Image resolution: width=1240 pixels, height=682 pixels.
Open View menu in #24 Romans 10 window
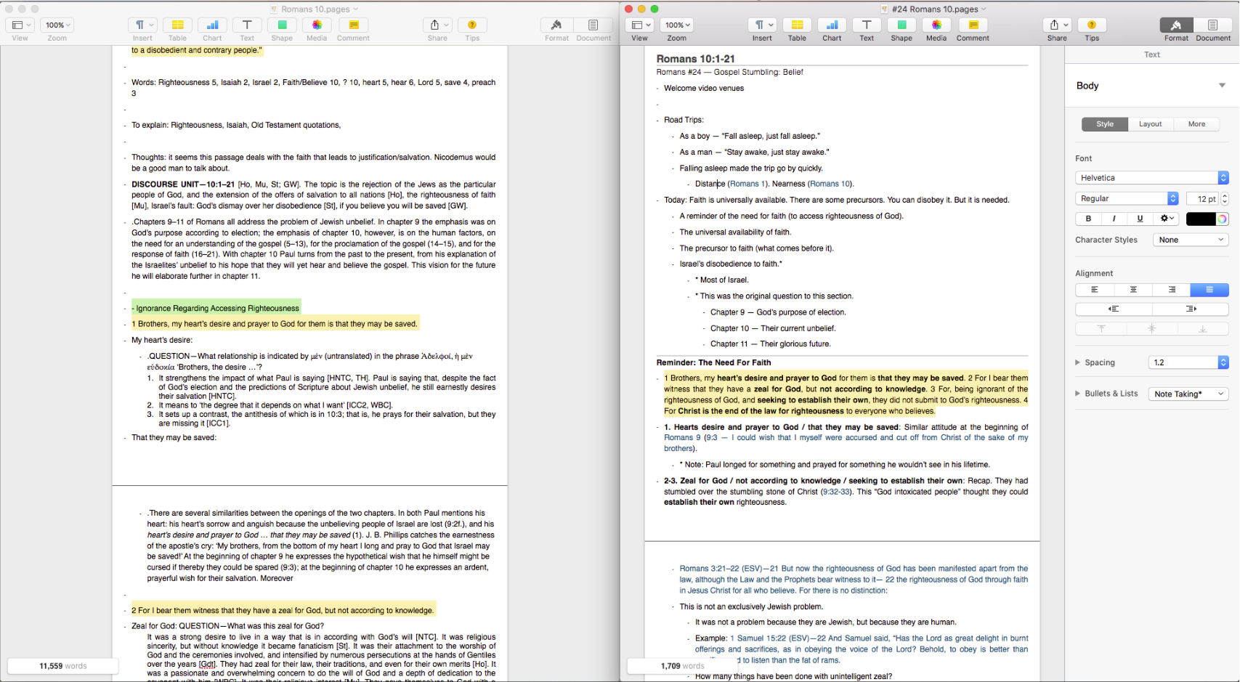pyautogui.click(x=639, y=25)
